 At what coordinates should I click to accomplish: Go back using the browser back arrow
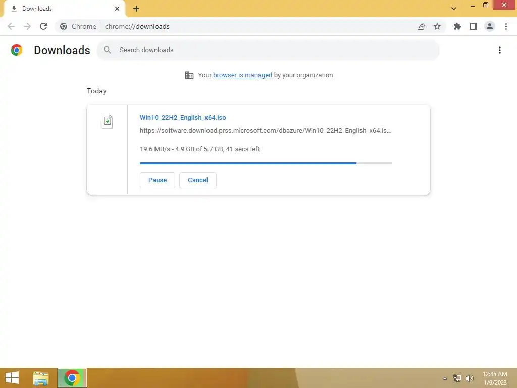point(11,26)
